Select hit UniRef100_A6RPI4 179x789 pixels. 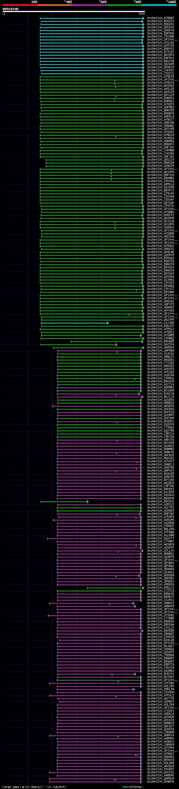click(161, 735)
